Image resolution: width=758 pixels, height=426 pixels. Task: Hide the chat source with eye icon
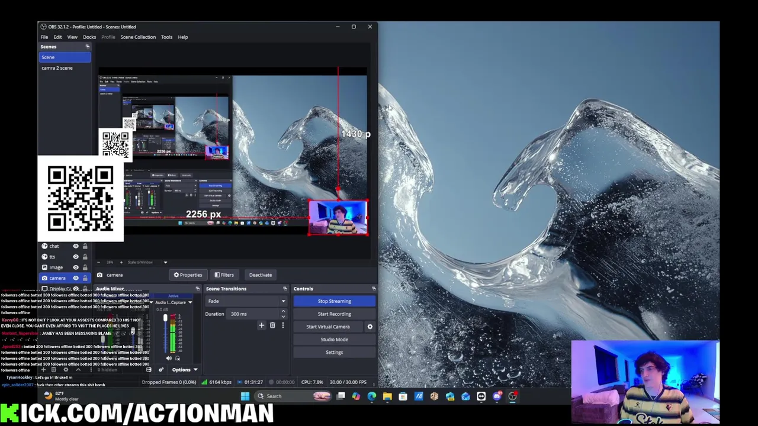(x=76, y=246)
